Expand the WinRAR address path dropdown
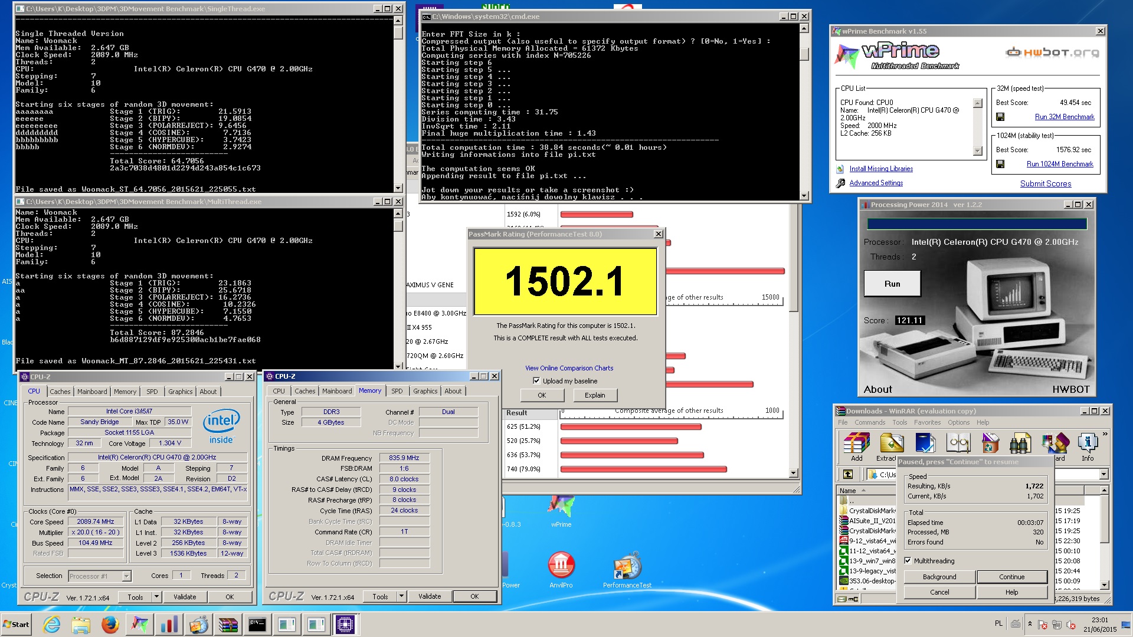1133x637 pixels. click(x=1103, y=474)
